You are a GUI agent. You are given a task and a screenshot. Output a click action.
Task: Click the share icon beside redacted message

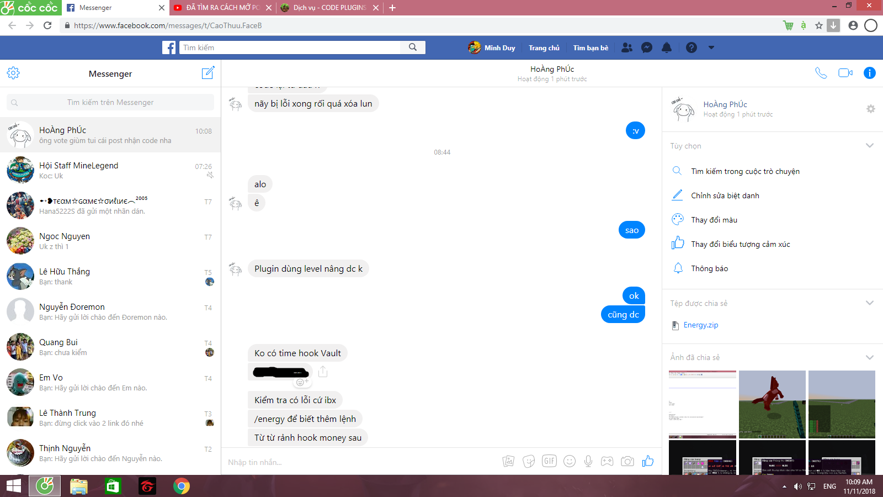click(323, 372)
